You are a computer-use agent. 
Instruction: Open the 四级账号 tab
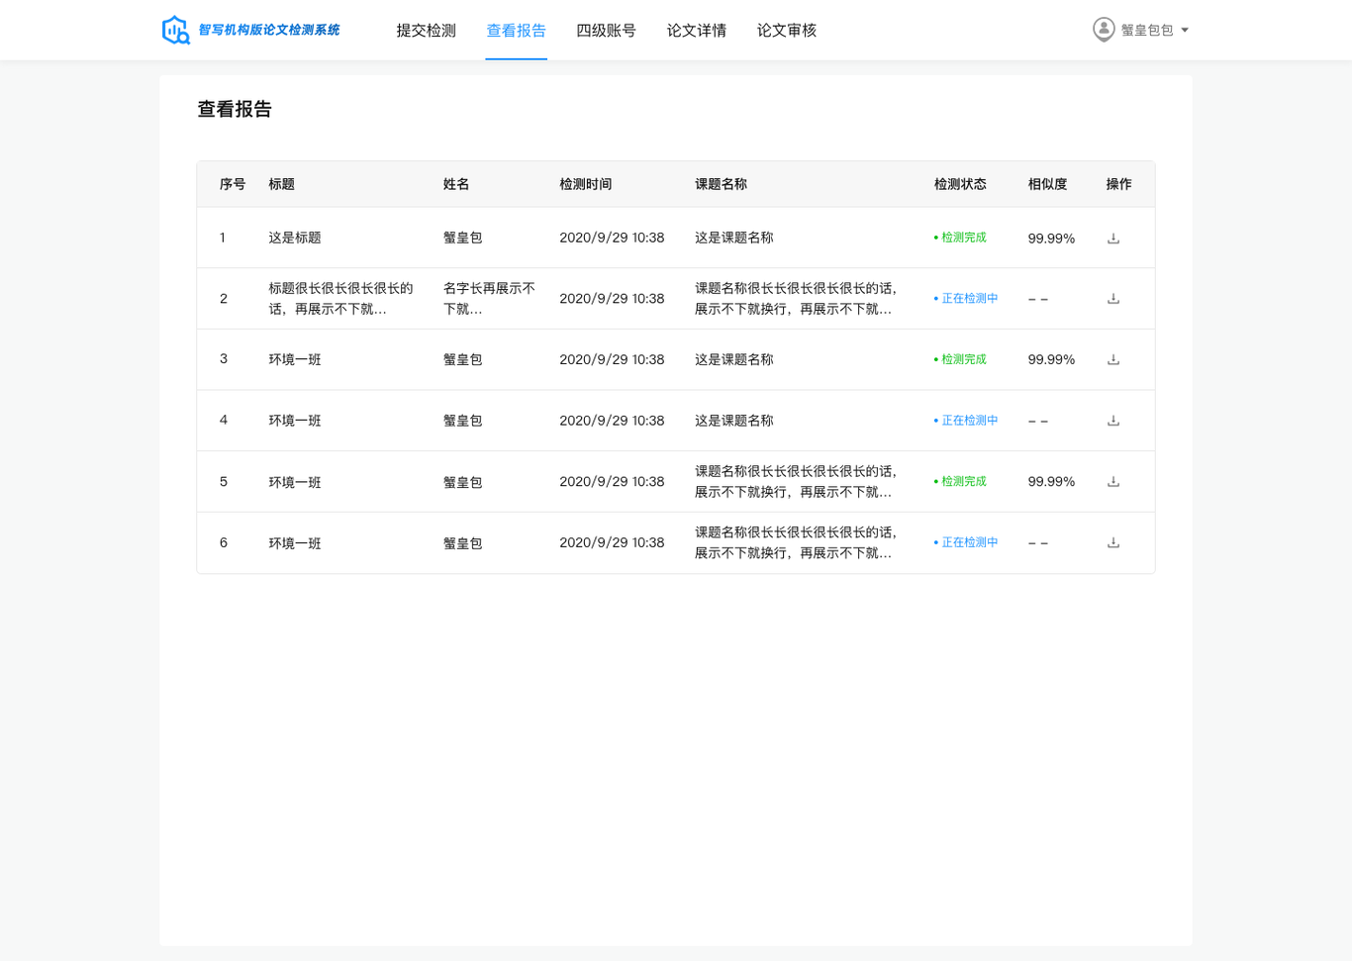click(x=606, y=31)
